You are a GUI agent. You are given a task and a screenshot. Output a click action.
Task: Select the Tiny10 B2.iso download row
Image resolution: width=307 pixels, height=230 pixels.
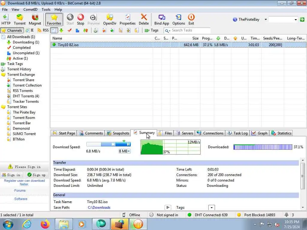click(178, 45)
